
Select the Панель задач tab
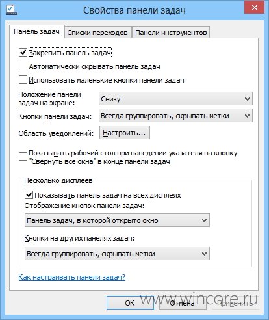point(37,31)
